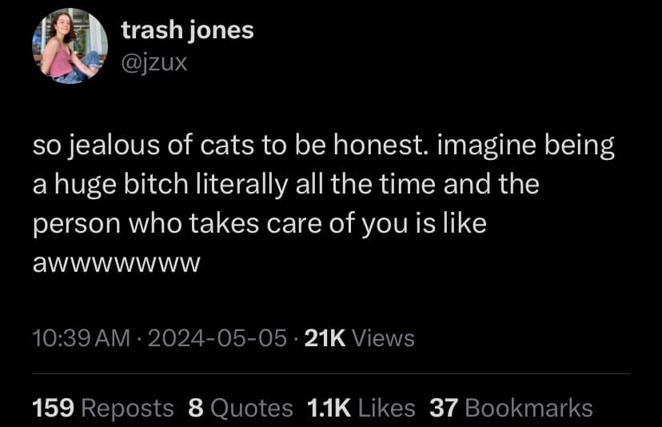This screenshot has height=427, width=662.
Task: Click the word awwwwwww in the tweet
Action: tap(116, 261)
